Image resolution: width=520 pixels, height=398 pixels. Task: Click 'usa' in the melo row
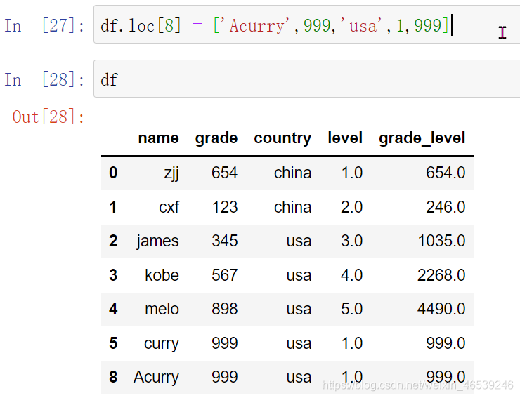(299, 309)
